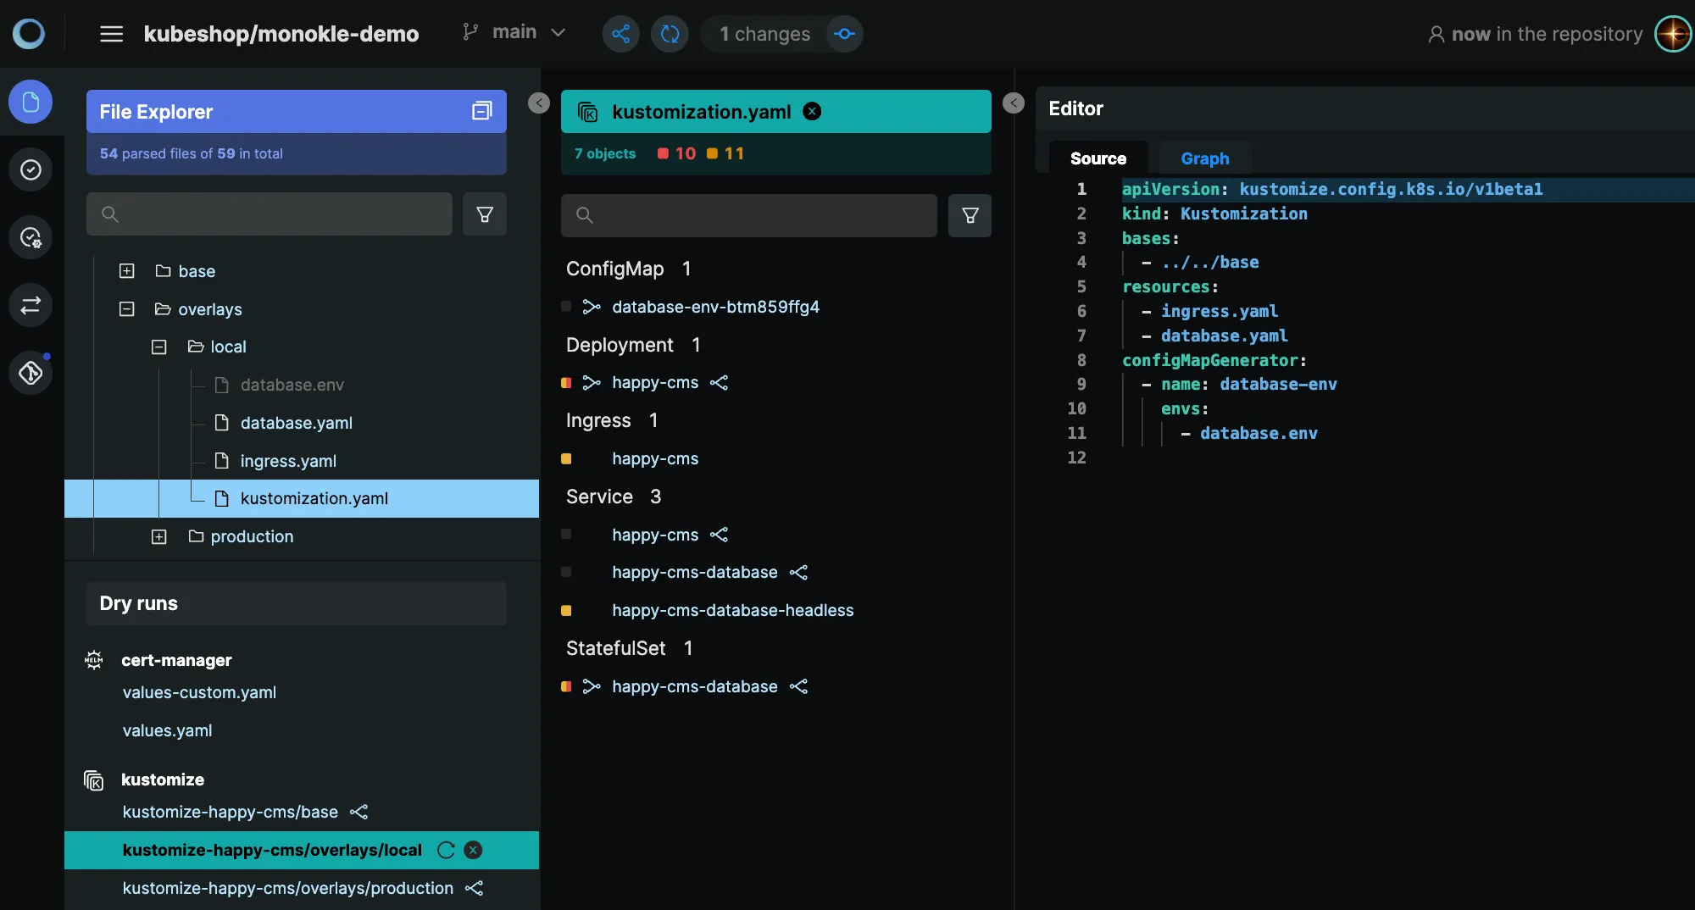Select the database-env-btm859ffg4 ConfigMap
This screenshot has width=1695, height=910.
pos(715,307)
